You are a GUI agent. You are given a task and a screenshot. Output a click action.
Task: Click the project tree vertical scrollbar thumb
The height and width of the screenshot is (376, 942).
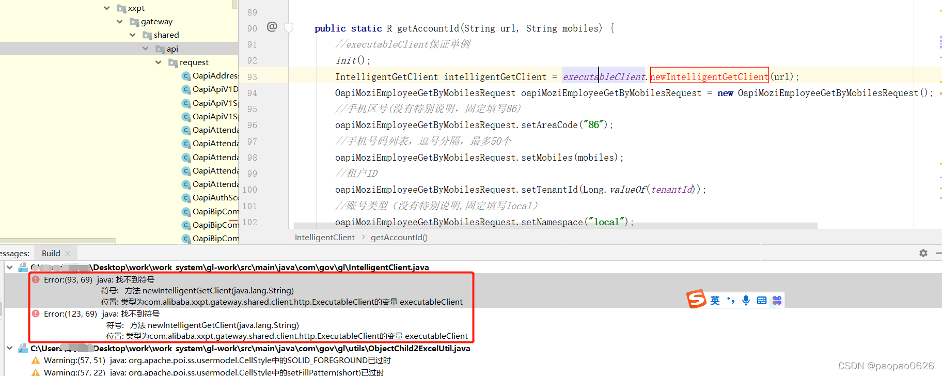(x=235, y=4)
